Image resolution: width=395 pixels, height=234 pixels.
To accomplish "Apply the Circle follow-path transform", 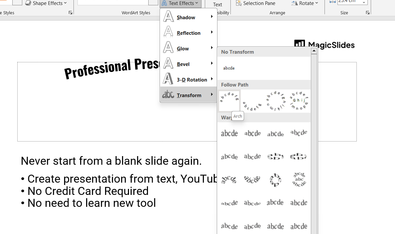I will (x=275, y=101).
